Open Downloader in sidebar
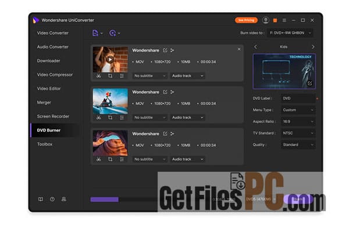 click(x=48, y=60)
